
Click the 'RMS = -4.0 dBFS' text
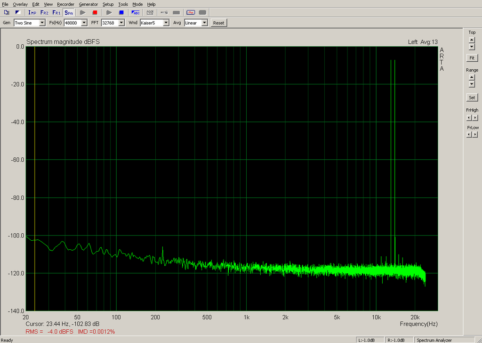[49, 332]
